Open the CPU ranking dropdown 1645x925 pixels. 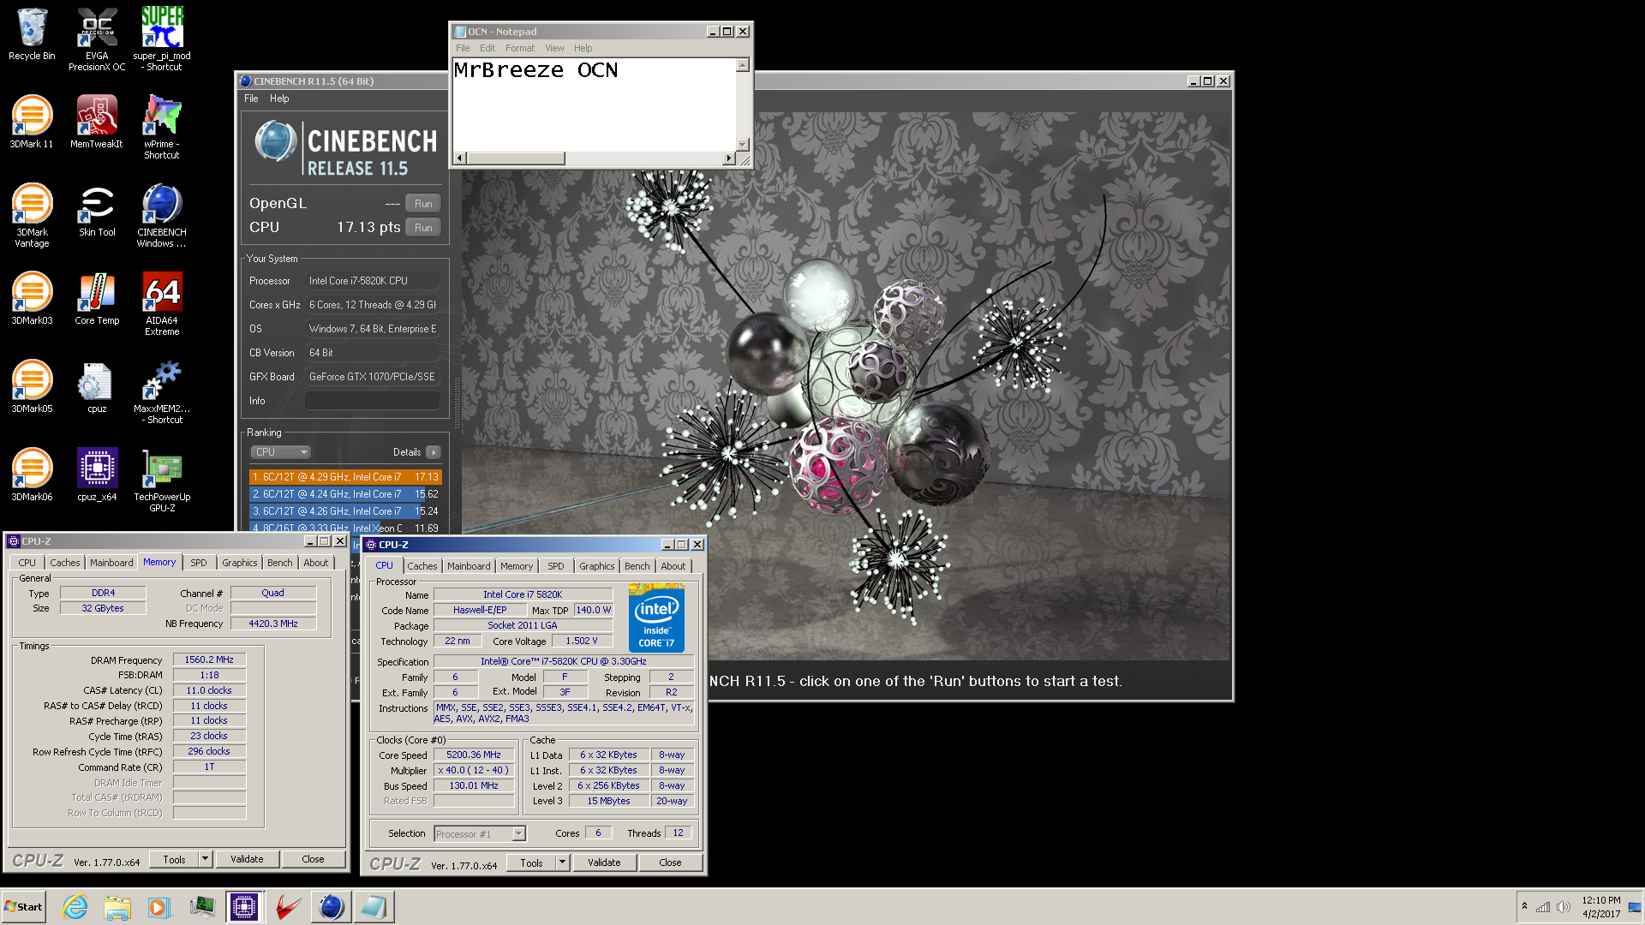click(x=280, y=452)
